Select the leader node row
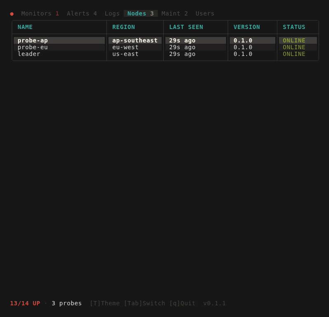Image resolution: width=329 pixels, height=317 pixels. pyautogui.click(x=165, y=54)
